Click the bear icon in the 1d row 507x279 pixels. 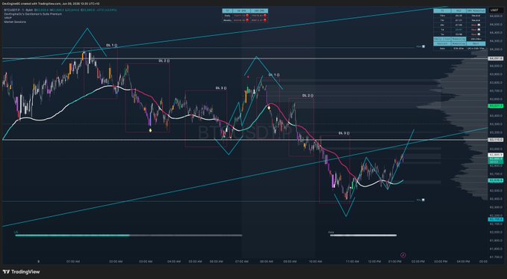479,29
